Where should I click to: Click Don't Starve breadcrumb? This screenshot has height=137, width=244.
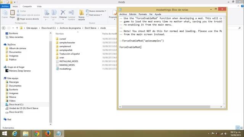tap(91, 28)
